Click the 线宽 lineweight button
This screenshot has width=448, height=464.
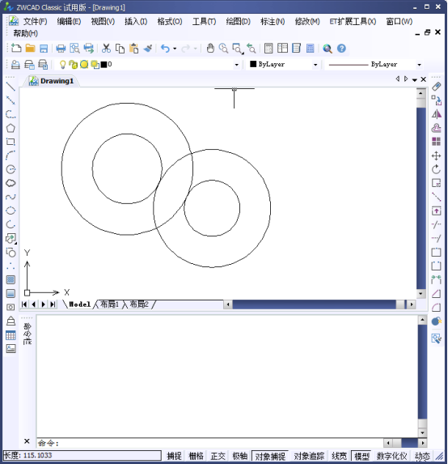click(340, 456)
